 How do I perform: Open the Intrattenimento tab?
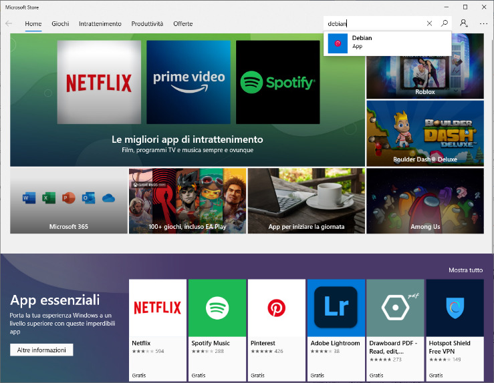point(100,24)
